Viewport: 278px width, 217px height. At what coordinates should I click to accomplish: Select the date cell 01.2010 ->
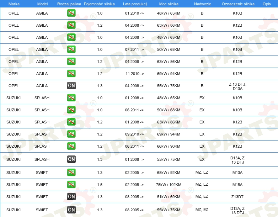[134, 13]
